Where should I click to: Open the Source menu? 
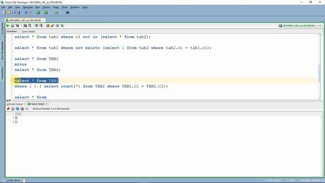(x=46, y=7)
